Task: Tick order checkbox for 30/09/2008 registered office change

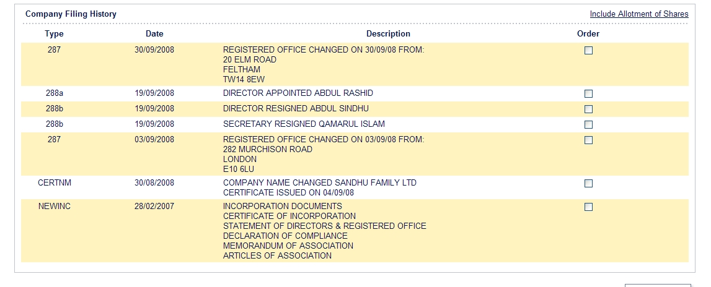Action: point(588,51)
